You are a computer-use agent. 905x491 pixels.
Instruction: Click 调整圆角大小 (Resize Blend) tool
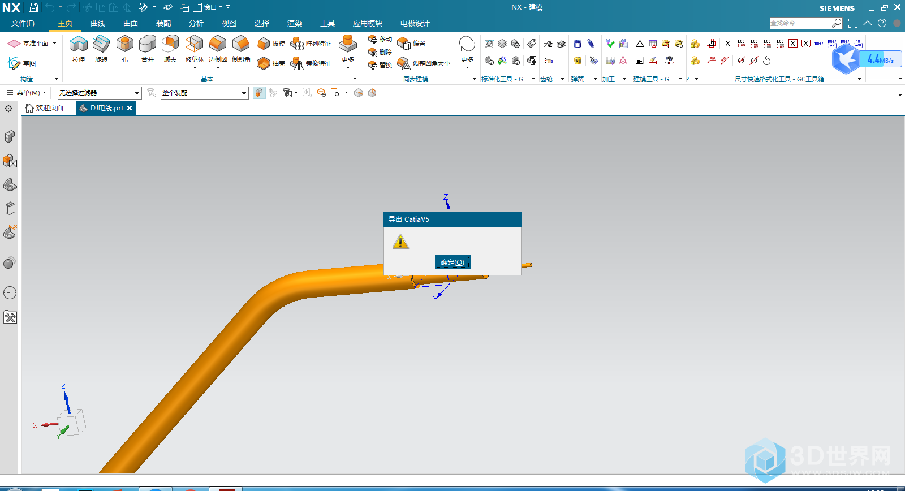[424, 63]
